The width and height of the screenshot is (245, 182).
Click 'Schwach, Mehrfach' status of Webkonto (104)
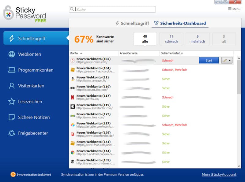[174, 70]
